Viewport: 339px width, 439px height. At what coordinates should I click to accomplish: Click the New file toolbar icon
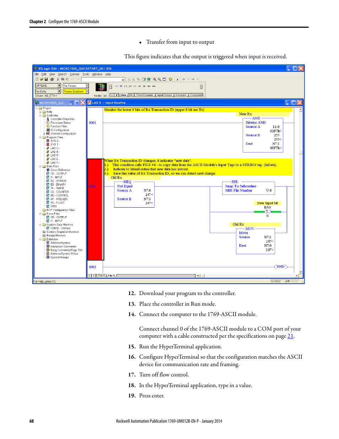point(37,79)
